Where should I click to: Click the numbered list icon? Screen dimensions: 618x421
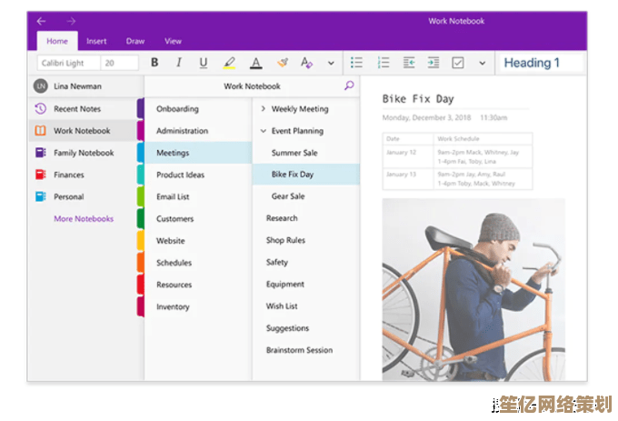(384, 63)
